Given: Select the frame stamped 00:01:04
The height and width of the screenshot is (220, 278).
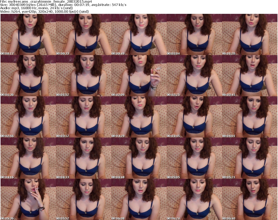Looking at the screenshot, I should point(194,34).
